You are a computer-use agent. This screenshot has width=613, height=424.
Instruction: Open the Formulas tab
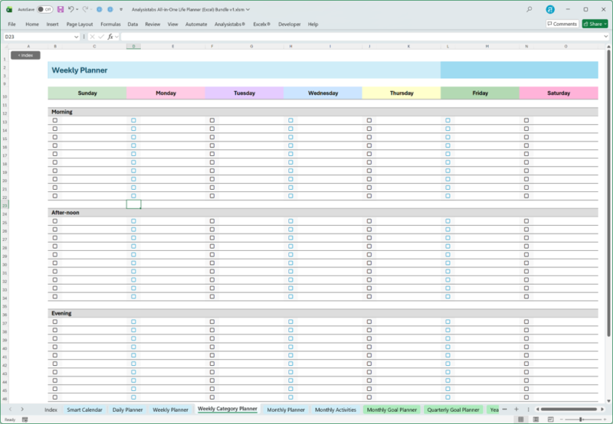click(x=110, y=24)
